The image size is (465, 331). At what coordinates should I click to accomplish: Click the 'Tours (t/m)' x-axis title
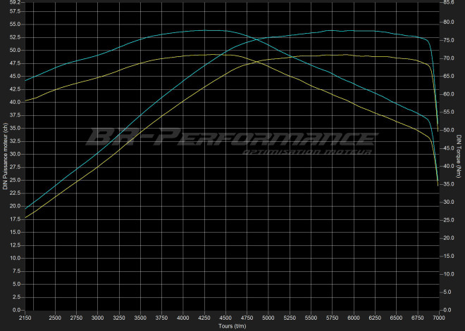[232, 325]
